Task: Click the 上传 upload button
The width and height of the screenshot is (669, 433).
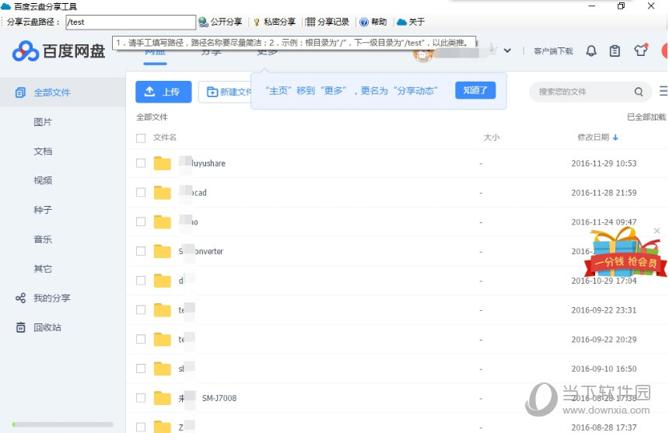Action: (x=163, y=92)
